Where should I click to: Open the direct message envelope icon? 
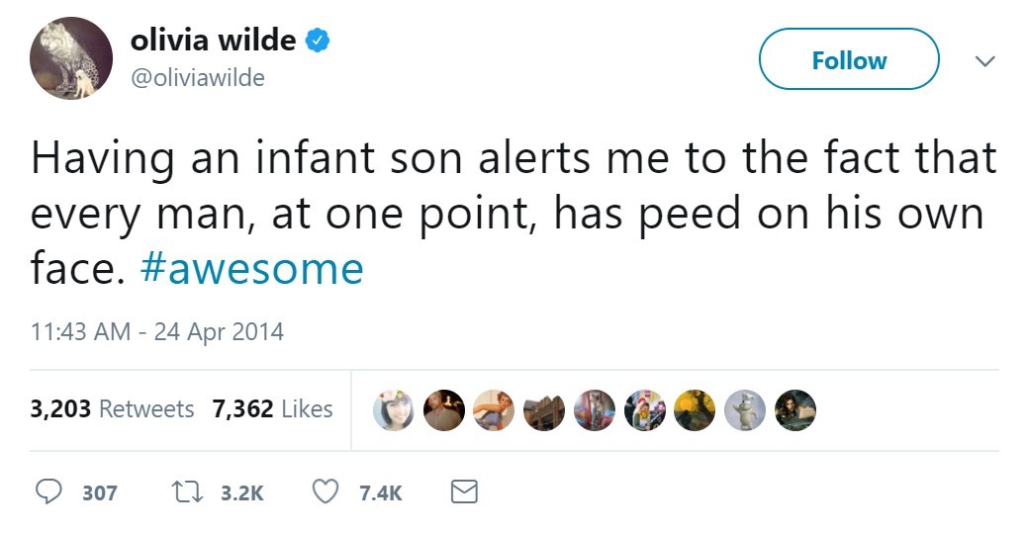(464, 491)
